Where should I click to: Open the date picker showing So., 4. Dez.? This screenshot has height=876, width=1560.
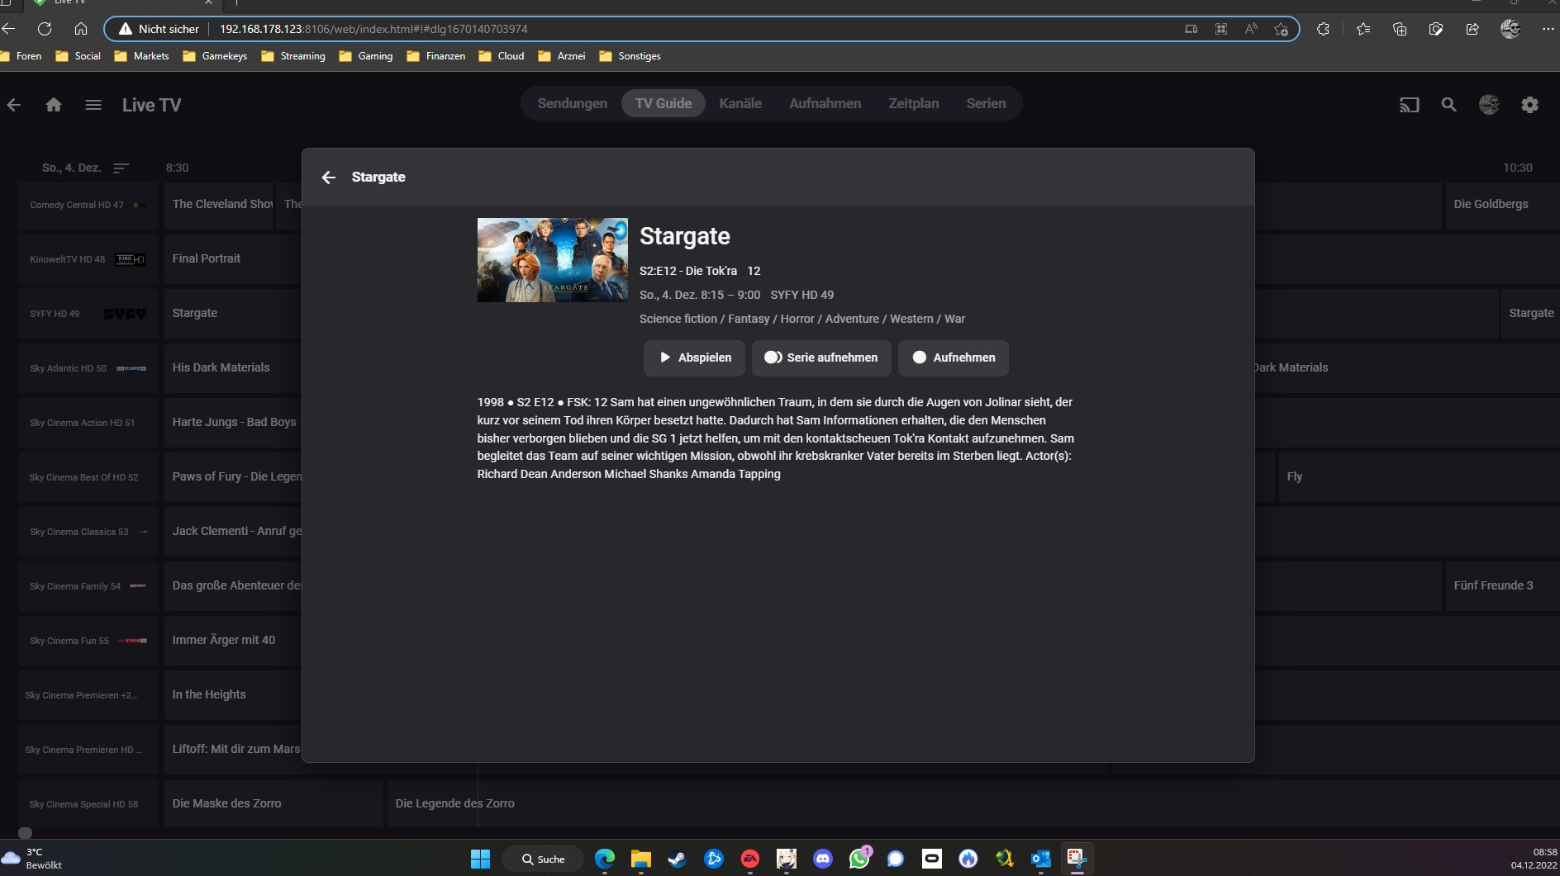[71, 168]
